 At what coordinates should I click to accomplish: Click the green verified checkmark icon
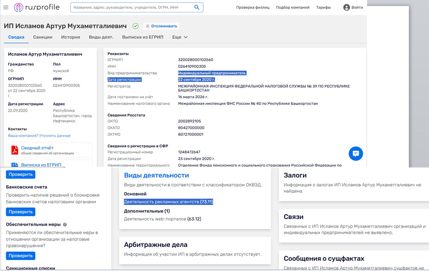coord(135,26)
